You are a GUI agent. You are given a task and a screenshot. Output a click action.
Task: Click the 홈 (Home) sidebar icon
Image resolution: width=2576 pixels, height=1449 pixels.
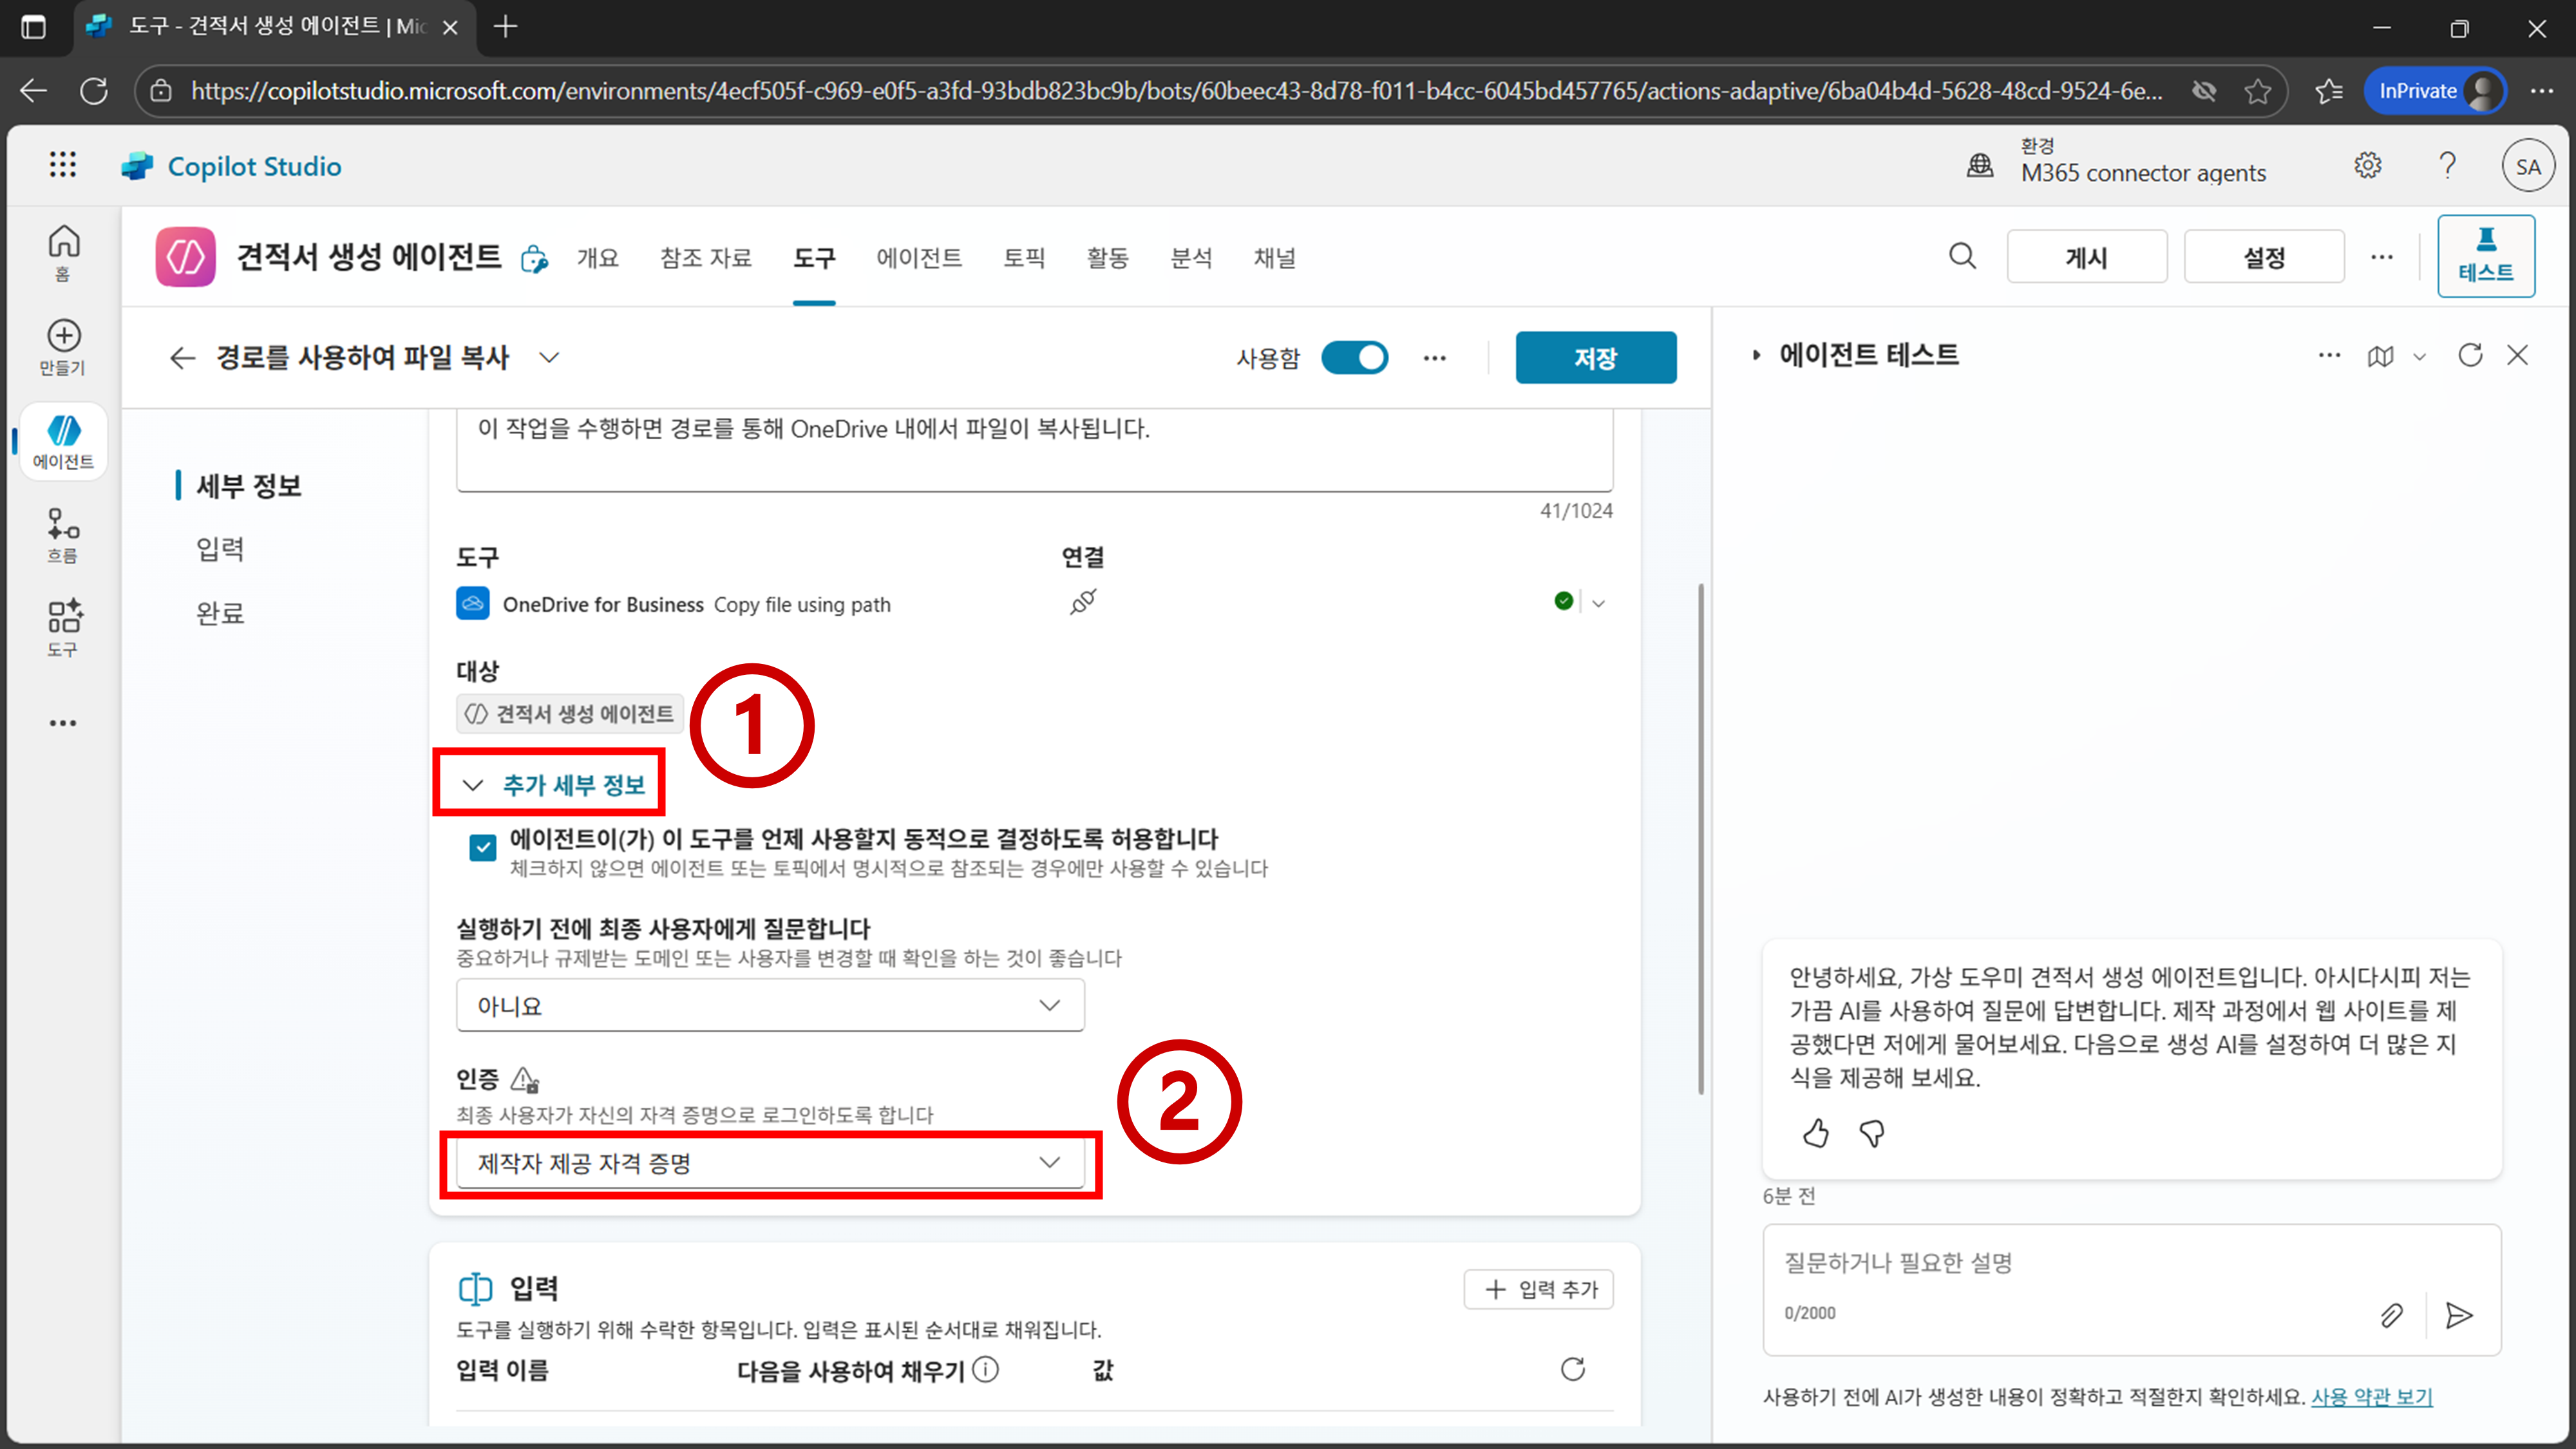point(63,251)
